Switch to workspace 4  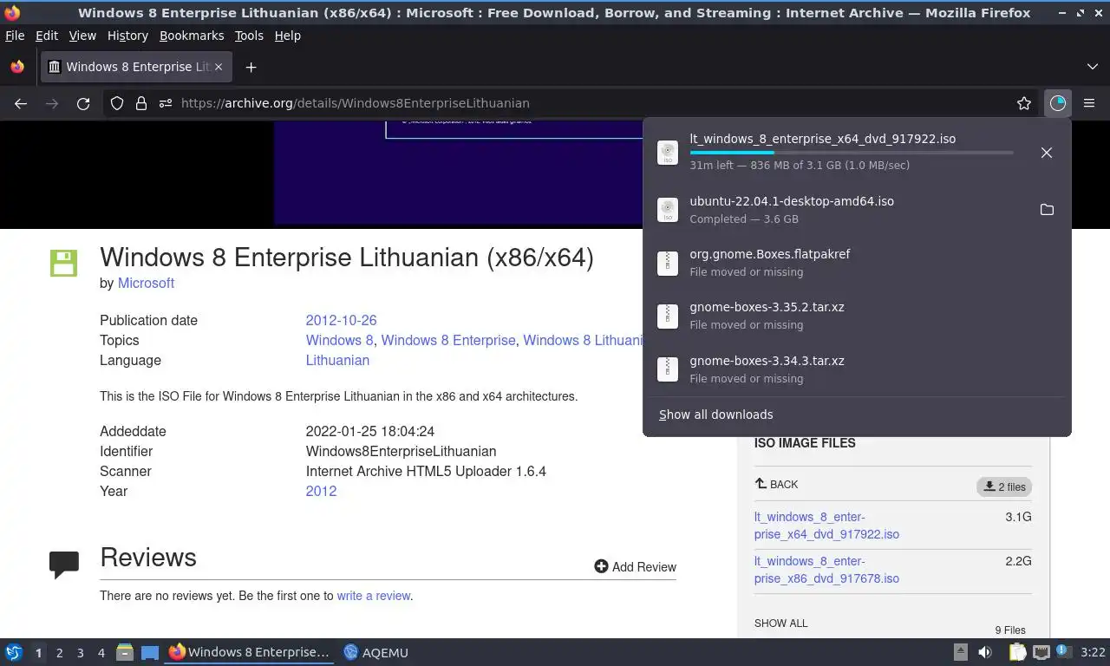pyautogui.click(x=101, y=653)
